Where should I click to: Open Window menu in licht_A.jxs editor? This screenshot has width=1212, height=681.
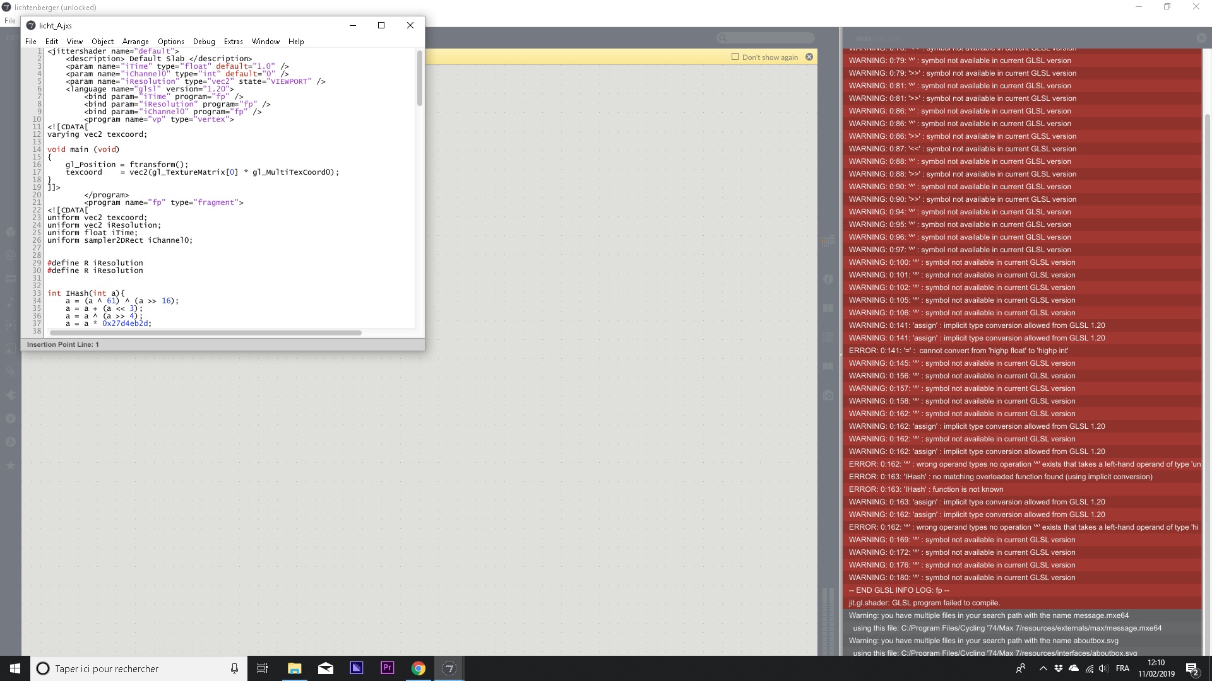[266, 41]
